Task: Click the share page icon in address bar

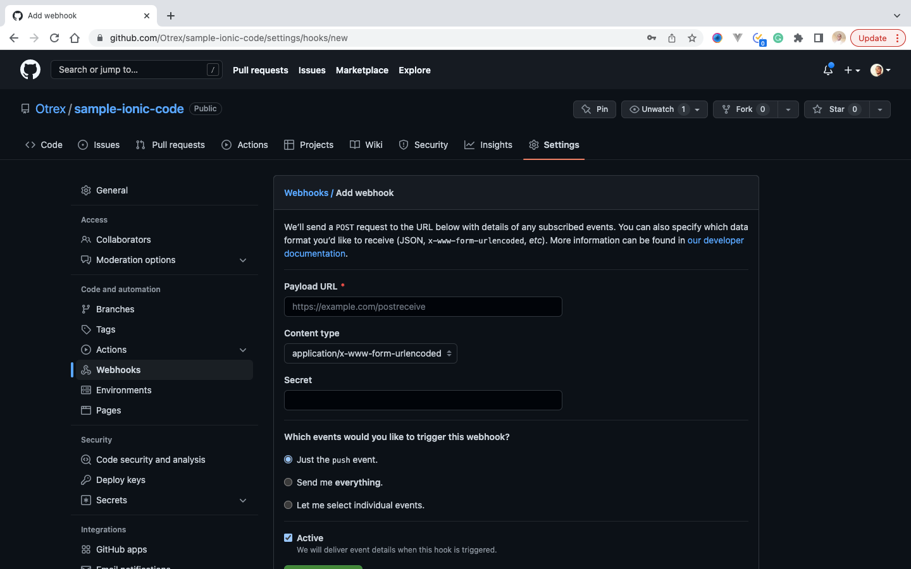Action: tap(672, 38)
